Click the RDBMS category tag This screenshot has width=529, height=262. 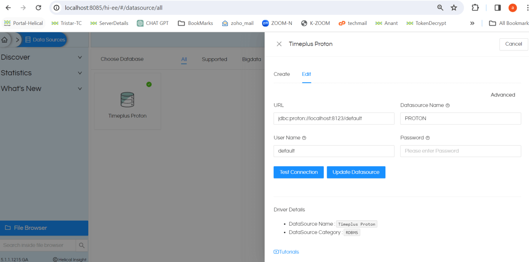(352, 233)
